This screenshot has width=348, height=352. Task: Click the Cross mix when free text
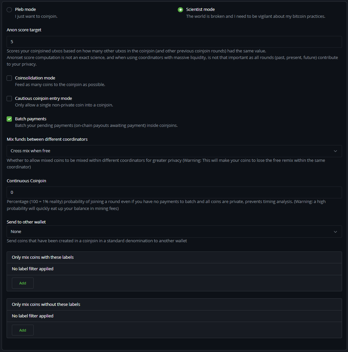pyautogui.click(x=30, y=151)
